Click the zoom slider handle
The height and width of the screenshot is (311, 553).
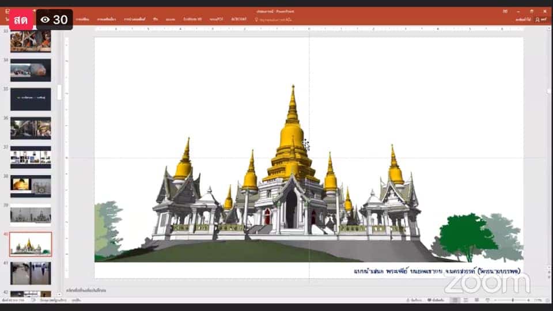pos(513,300)
